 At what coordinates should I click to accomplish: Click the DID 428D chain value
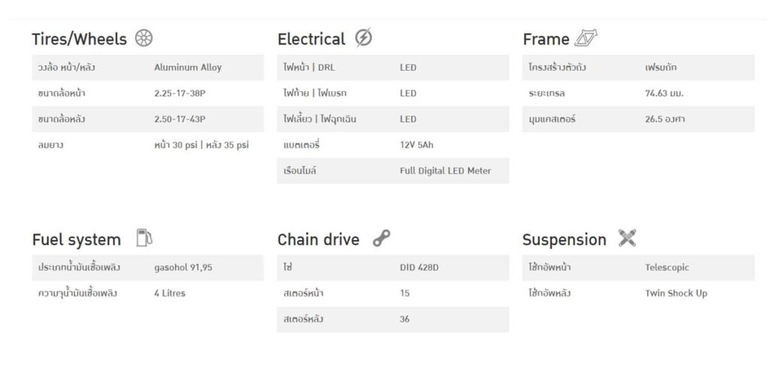pyautogui.click(x=419, y=268)
